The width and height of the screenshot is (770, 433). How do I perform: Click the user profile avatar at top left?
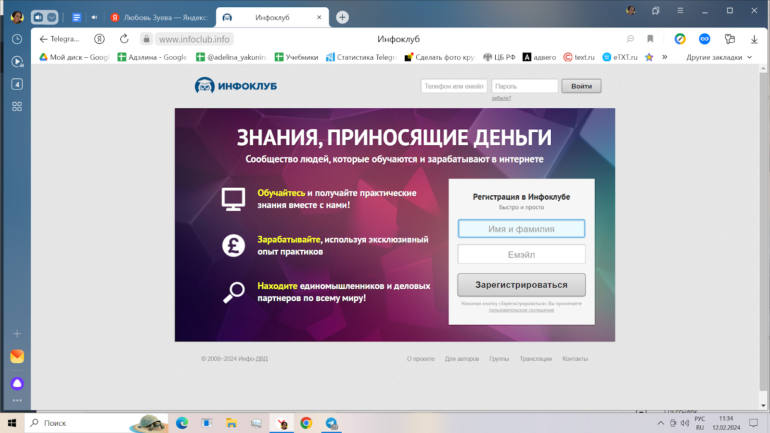click(x=17, y=17)
